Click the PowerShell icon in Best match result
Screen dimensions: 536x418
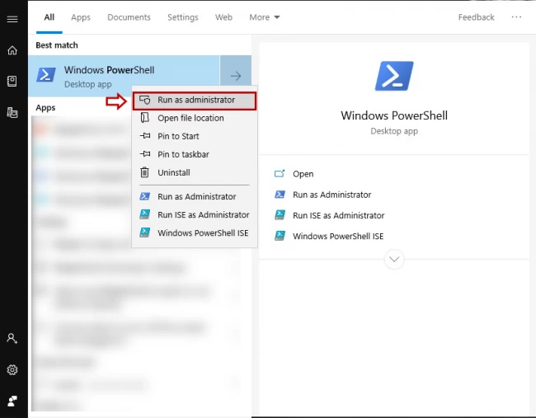click(x=47, y=76)
